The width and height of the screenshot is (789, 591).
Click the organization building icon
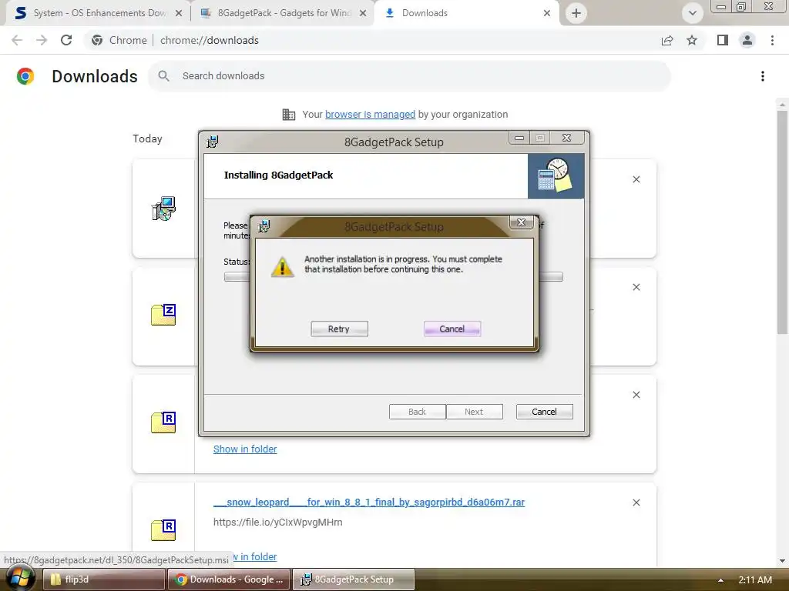pos(289,115)
